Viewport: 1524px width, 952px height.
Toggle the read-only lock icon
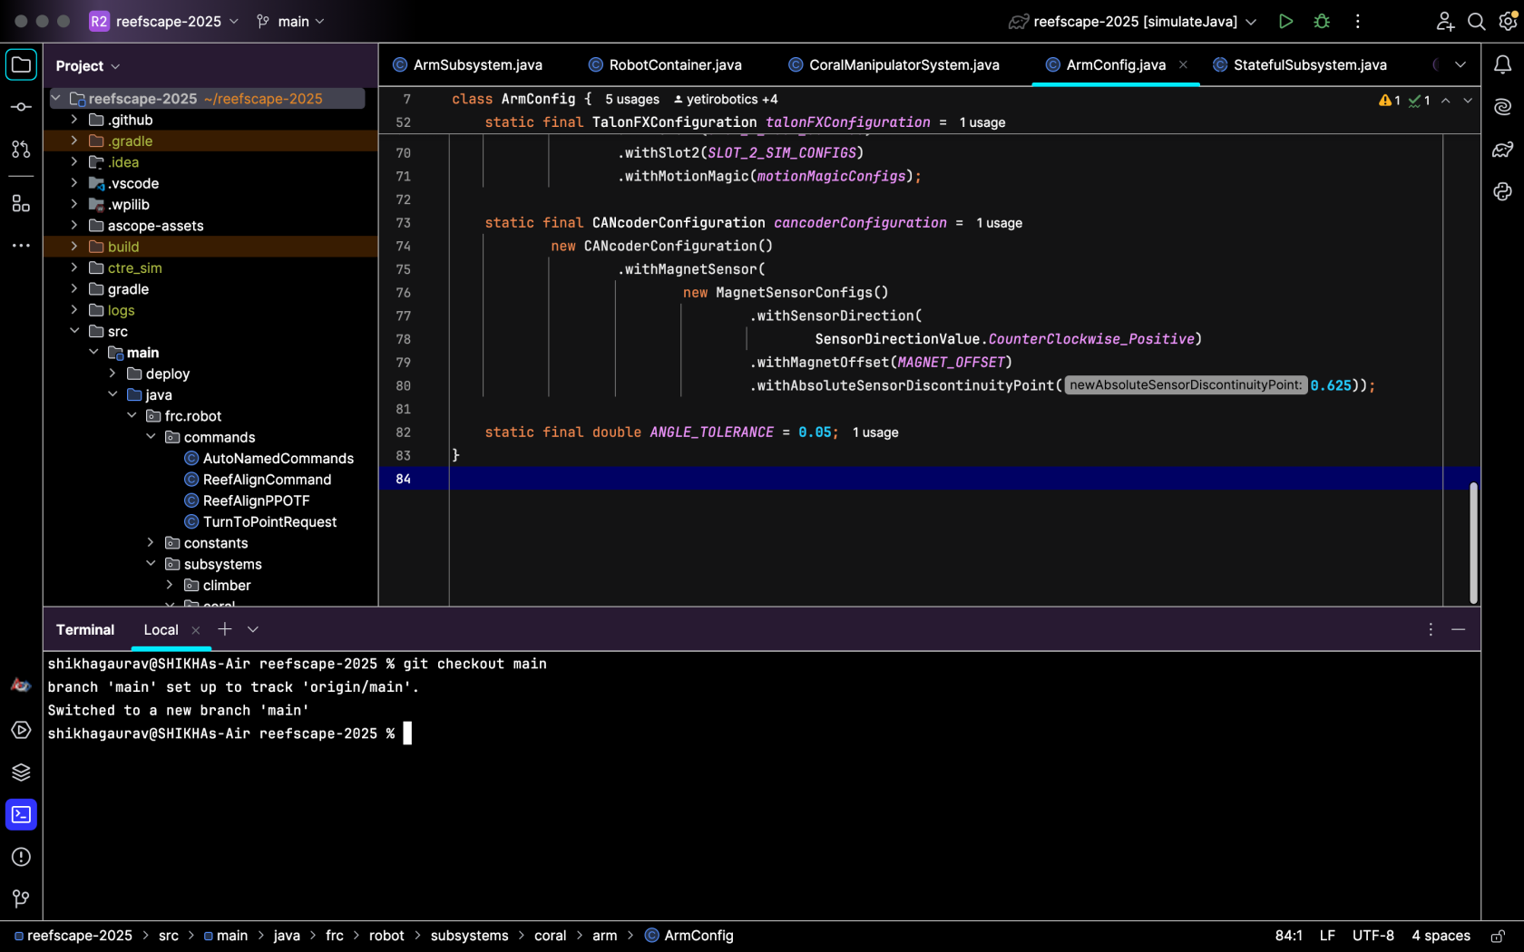tap(1498, 936)
